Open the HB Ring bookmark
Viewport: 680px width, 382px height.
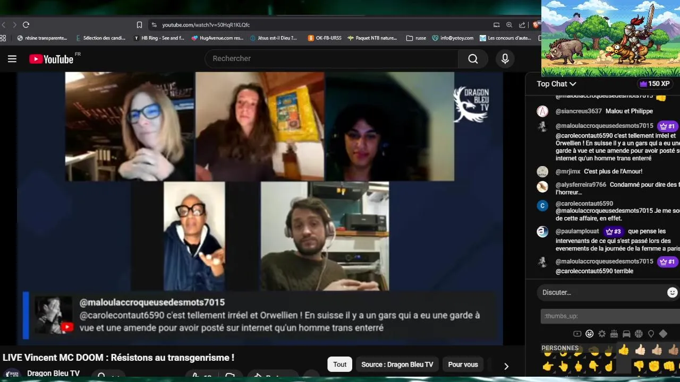[x=159, y=38]
